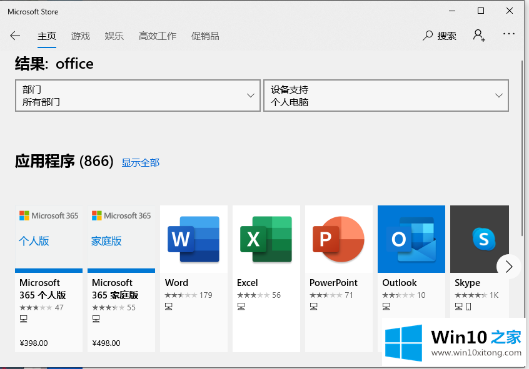Click the 应用程序 (866) heading
This screenshot has height=369, width=529.
[64, 161]
